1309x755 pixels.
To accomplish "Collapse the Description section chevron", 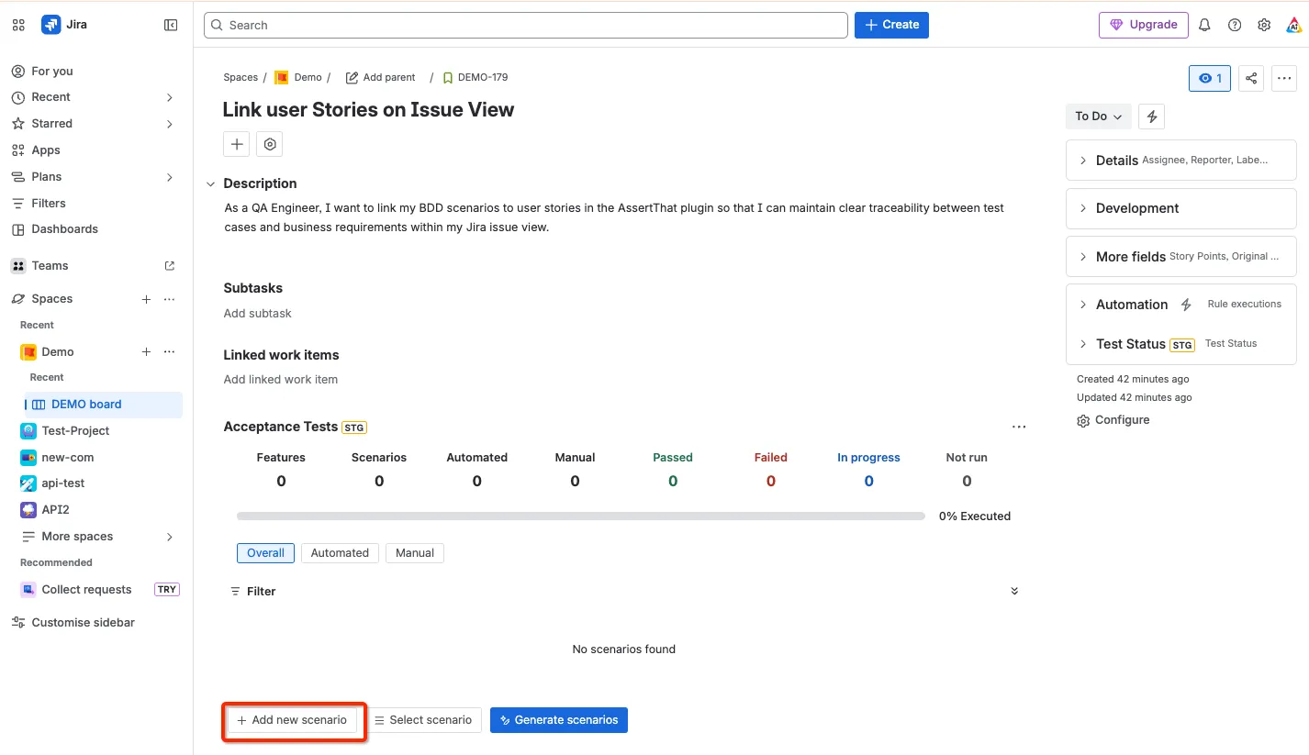I will point(211,184).
